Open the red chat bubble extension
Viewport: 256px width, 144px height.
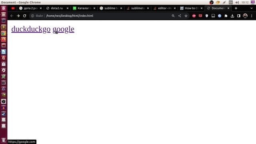click(200, 16)
